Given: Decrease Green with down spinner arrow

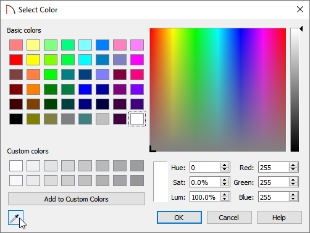Looking at the screenshot, I should pos(293,185).
